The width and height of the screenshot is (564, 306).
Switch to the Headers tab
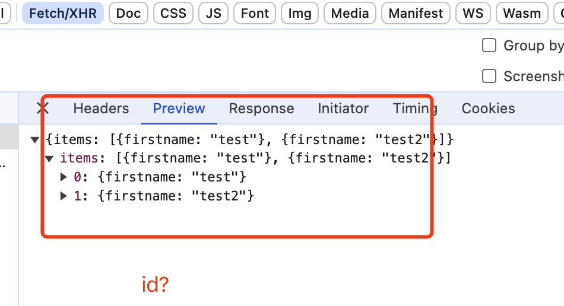tap(101, 109)
